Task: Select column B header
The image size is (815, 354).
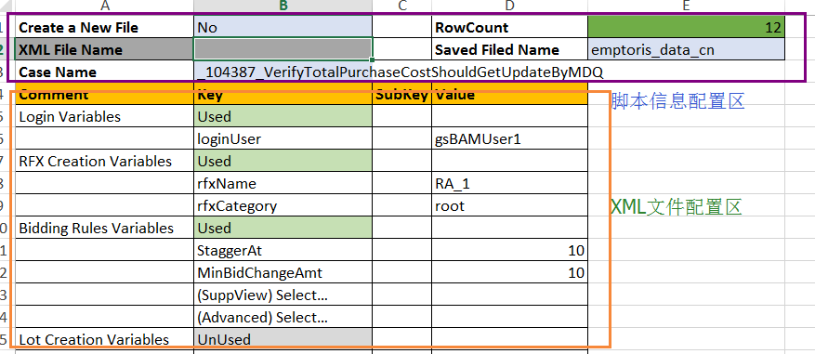Action: (x=283, y=6)
